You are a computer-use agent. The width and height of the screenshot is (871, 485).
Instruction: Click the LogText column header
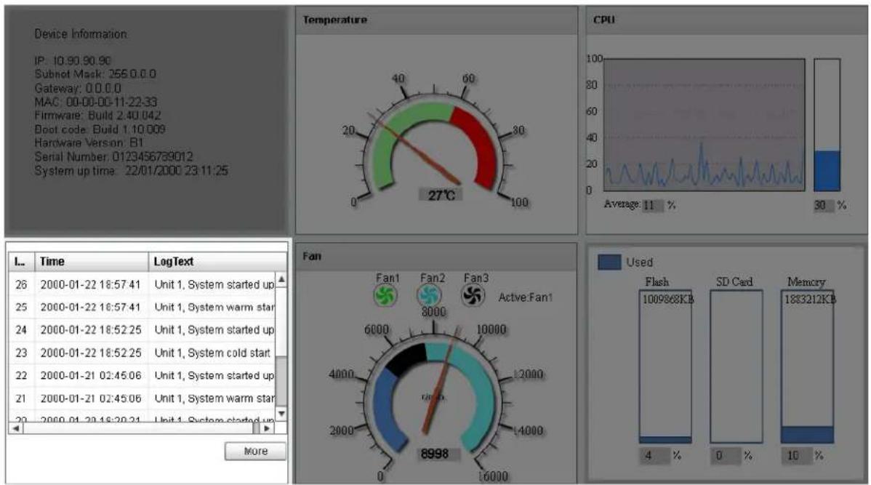(217, 262)
